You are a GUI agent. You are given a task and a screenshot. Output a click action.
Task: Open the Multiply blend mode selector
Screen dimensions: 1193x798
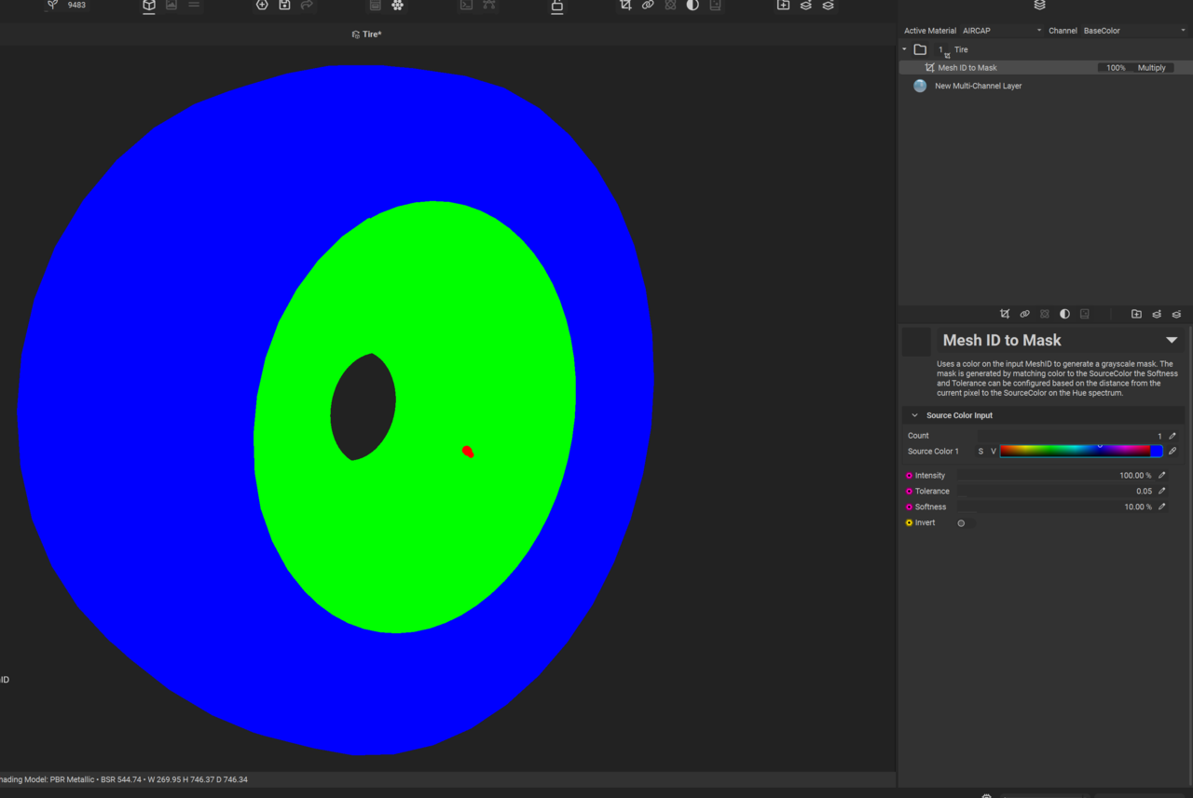pyautogui.click(x=1152, y=68)
